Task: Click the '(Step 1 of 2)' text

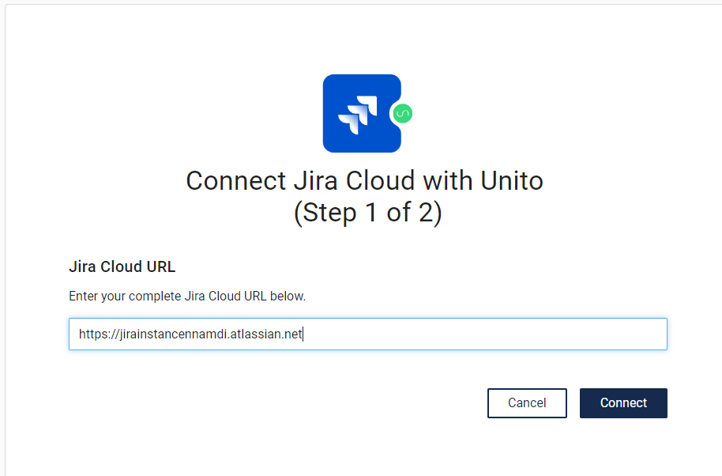Action: point(367,213)
